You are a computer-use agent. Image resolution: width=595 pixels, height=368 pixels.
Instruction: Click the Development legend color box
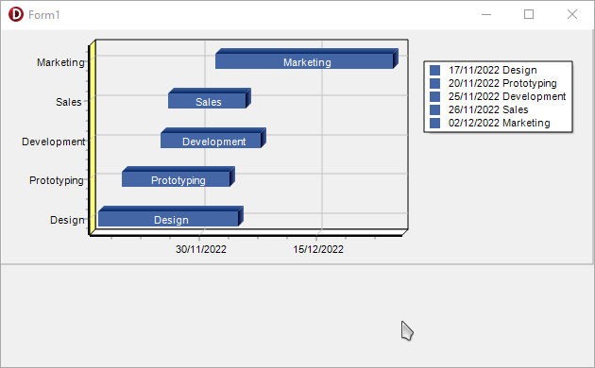pyautogui.click(x=434, y=96)
